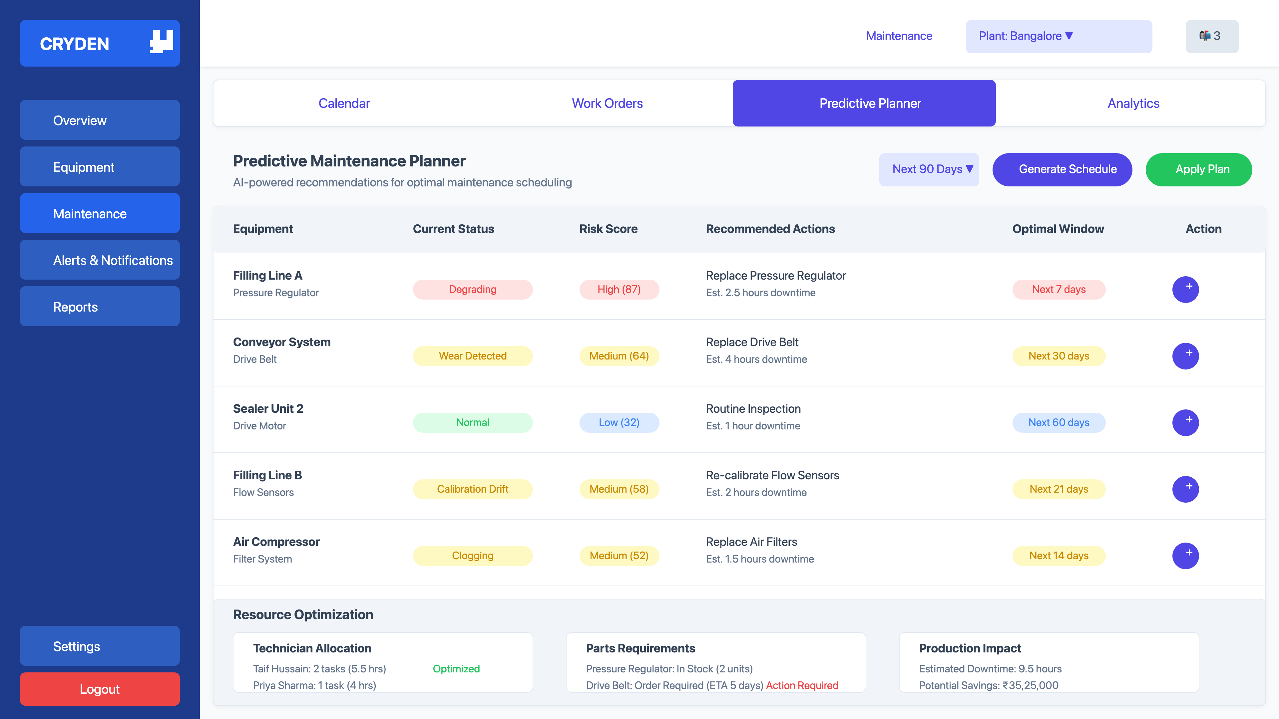The height and width of the screenshot is (719, 1279).
Task: Select Maintenance in the sidebar
Action: (x=100, y=213)
